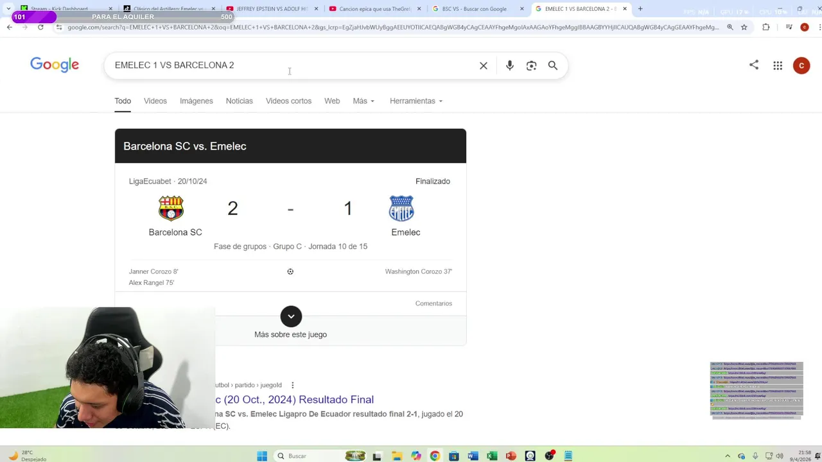Click inside the Google search field

tap(289, 65)
